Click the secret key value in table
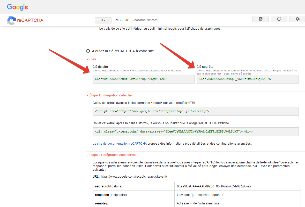Image resolution: width=305 pixels, height=207 pixels. (214, 186)
